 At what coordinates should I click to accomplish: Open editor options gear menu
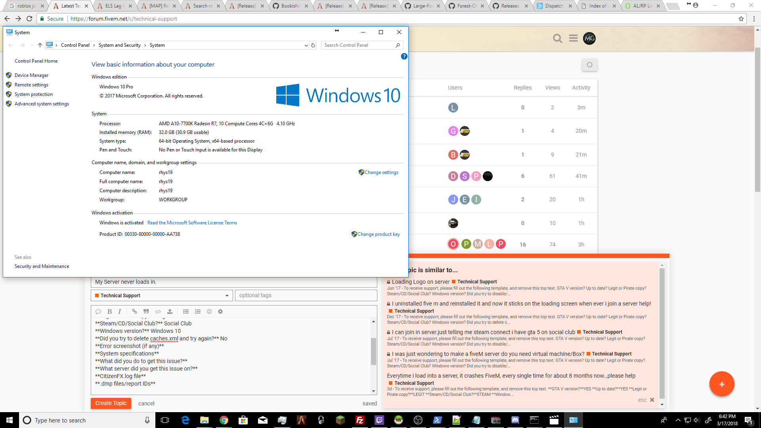coord(220,311)
